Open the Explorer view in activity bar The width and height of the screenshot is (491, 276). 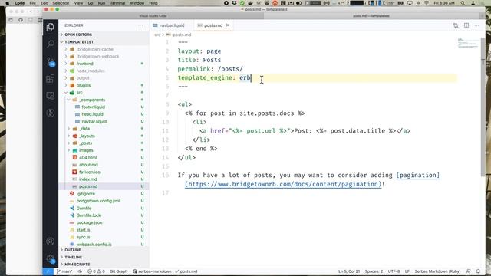tap(50, 28)
